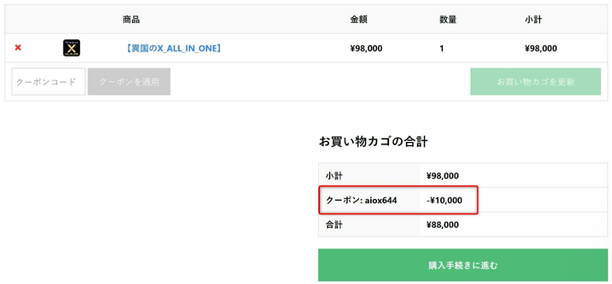Click the ¥98,000 subtotal in cart totals

coord(442,176)
